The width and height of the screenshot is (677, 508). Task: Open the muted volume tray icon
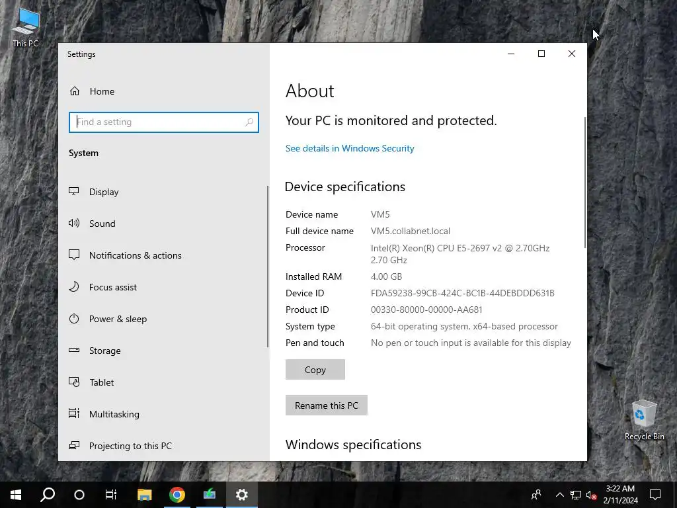point(592,495)
